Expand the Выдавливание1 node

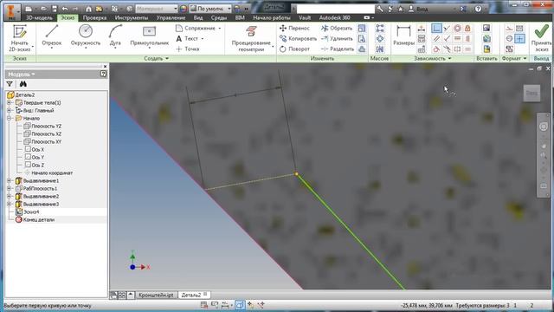click(x=10, y=181)
